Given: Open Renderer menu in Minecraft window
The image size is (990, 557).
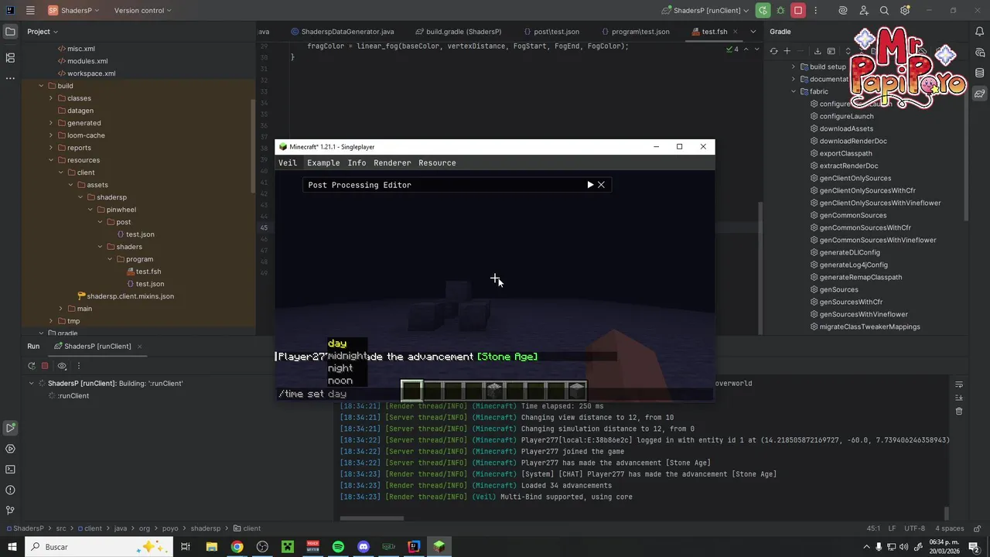Looking at the screenshot, I should coord(392,163).
